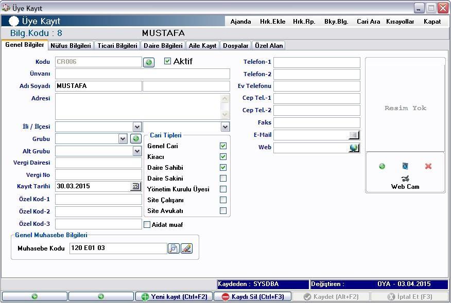Click the Kaydı Sil (Ctrl+F3) button

pos(253,297)
